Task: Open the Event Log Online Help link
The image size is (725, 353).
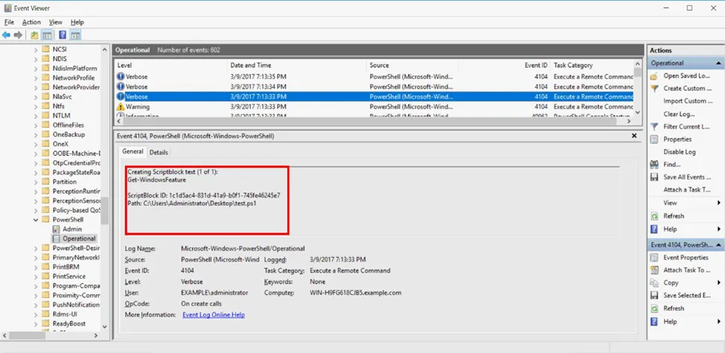Action: 213,315
